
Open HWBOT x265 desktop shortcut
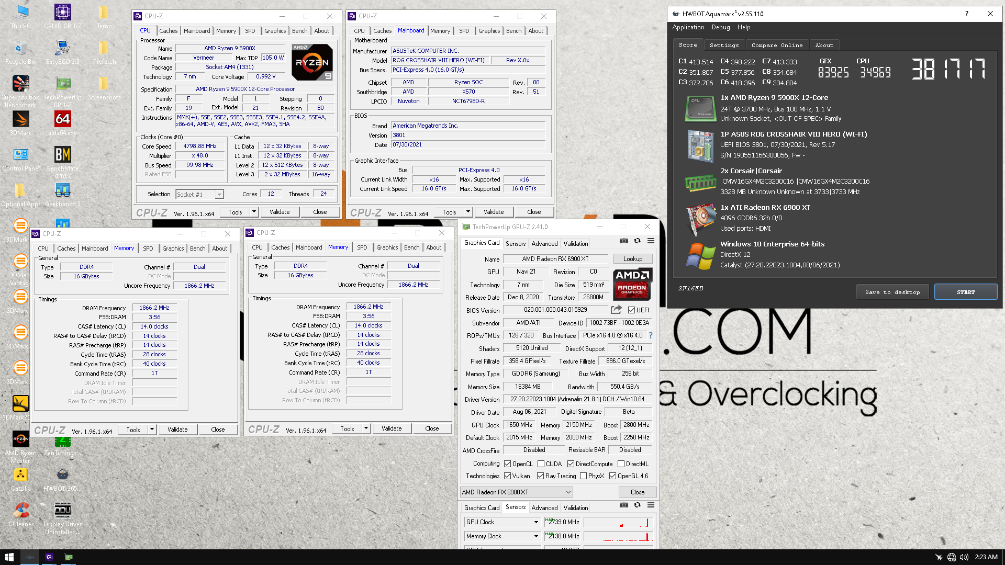62,479
